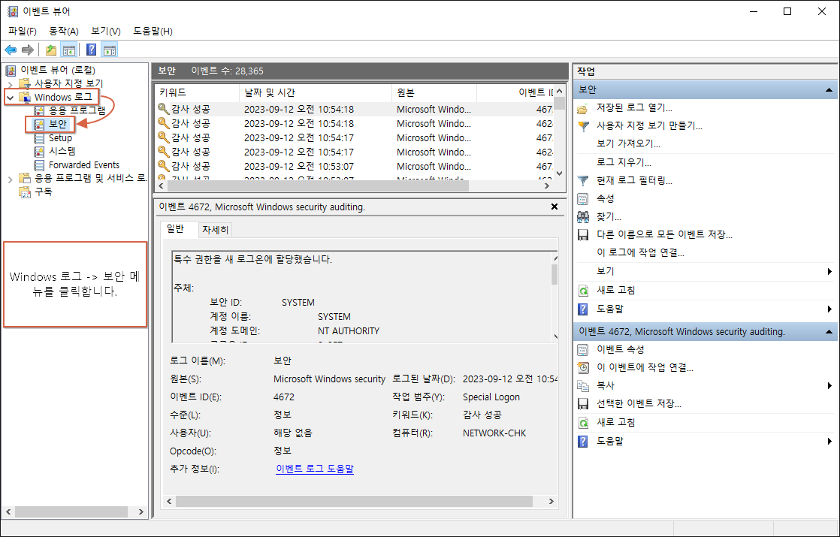The width and height of the screenshot is (840, 537).
Task: Expand 응용 프로그램 및 서비스 로그 node
Action: point(11,179)
